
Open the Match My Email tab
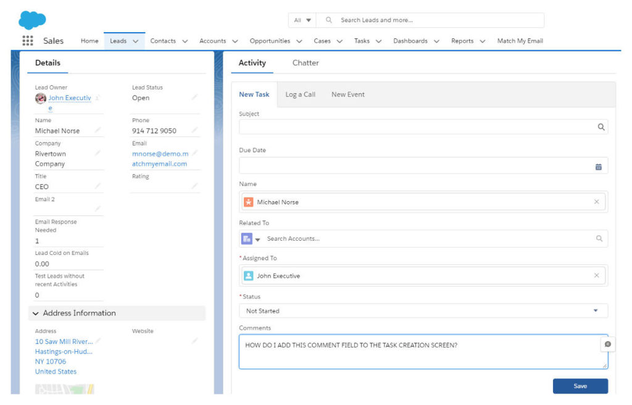(520, 41)
